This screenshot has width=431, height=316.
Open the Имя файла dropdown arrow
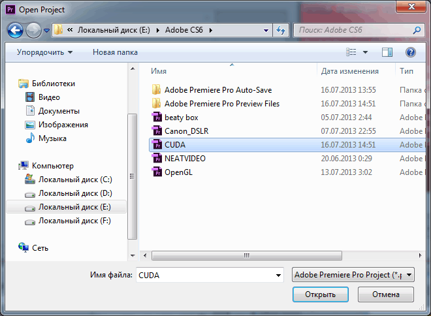pyautogui.click(x=278, y=276)
